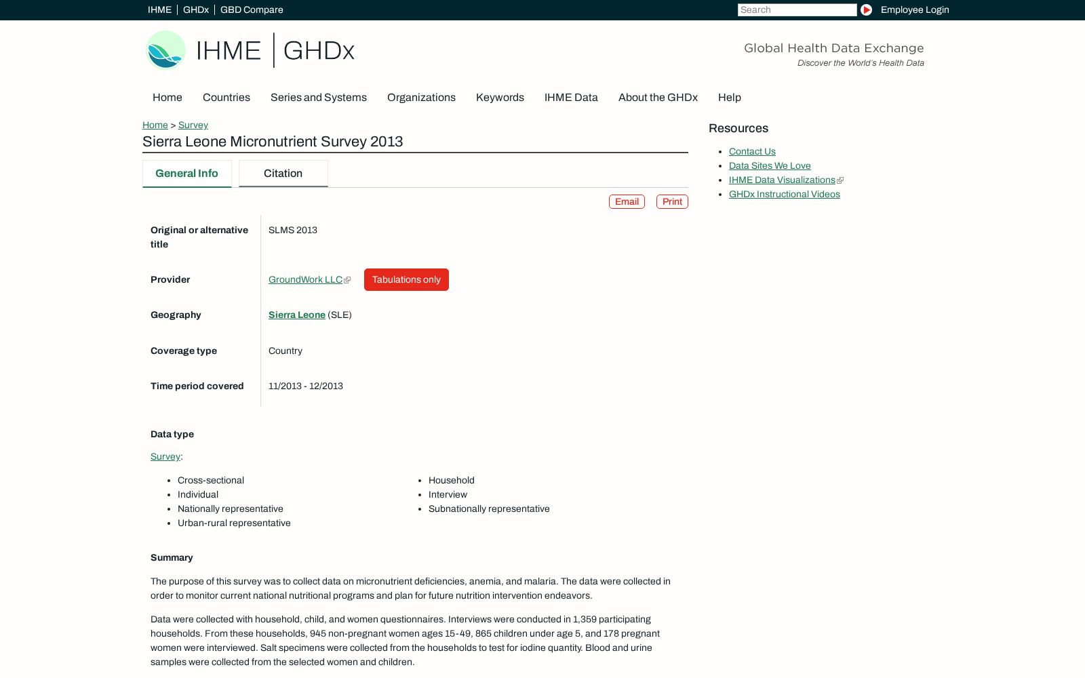Click the IHME leaf logo
Screen dimensions: 1085x678
[x=165, y=50]
